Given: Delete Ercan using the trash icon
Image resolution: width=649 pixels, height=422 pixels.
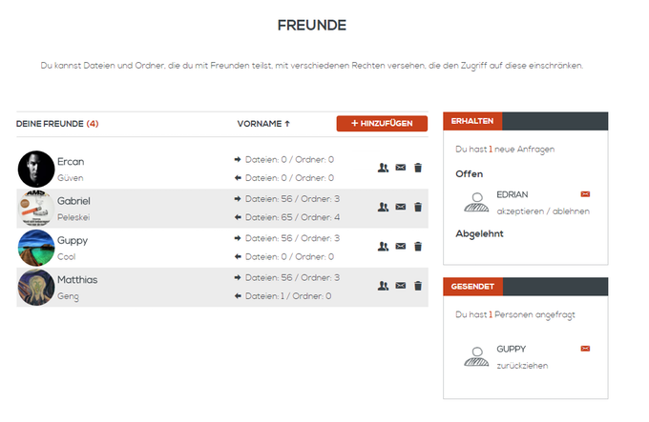Looking at the screenshot, I should click(417, 168).
